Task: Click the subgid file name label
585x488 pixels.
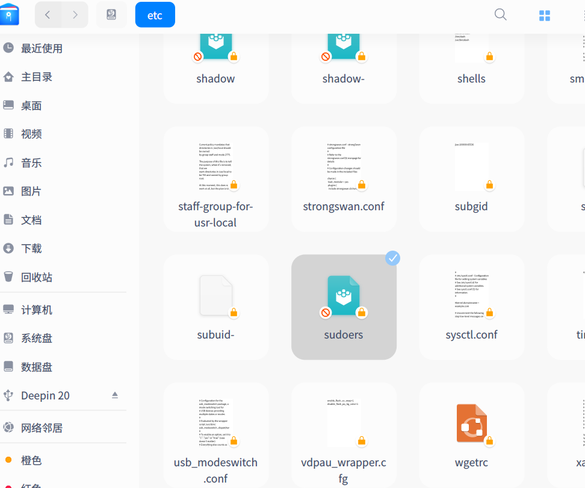Action: pyautogui.click(x=472, y=207)
